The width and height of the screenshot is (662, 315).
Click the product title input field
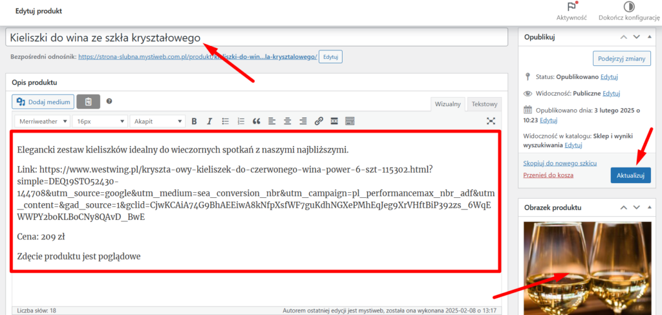click(259, 38)
